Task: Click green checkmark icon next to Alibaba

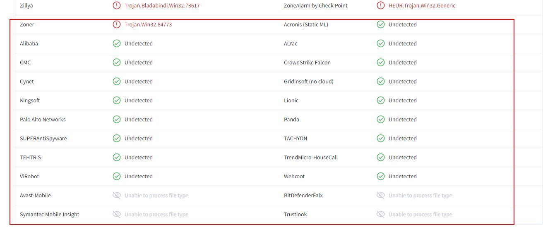Action: (117, 44)
